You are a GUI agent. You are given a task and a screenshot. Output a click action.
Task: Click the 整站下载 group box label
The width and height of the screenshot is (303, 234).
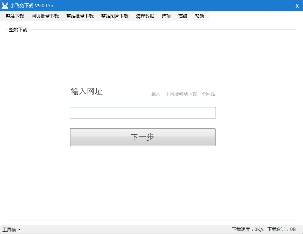pos(18,30)
